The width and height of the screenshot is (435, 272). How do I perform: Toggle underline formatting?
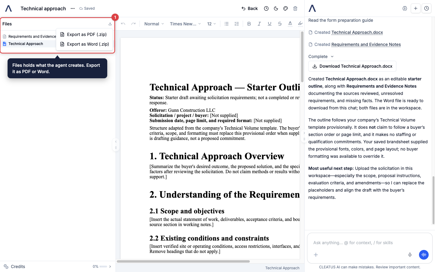tap(269, 24)
